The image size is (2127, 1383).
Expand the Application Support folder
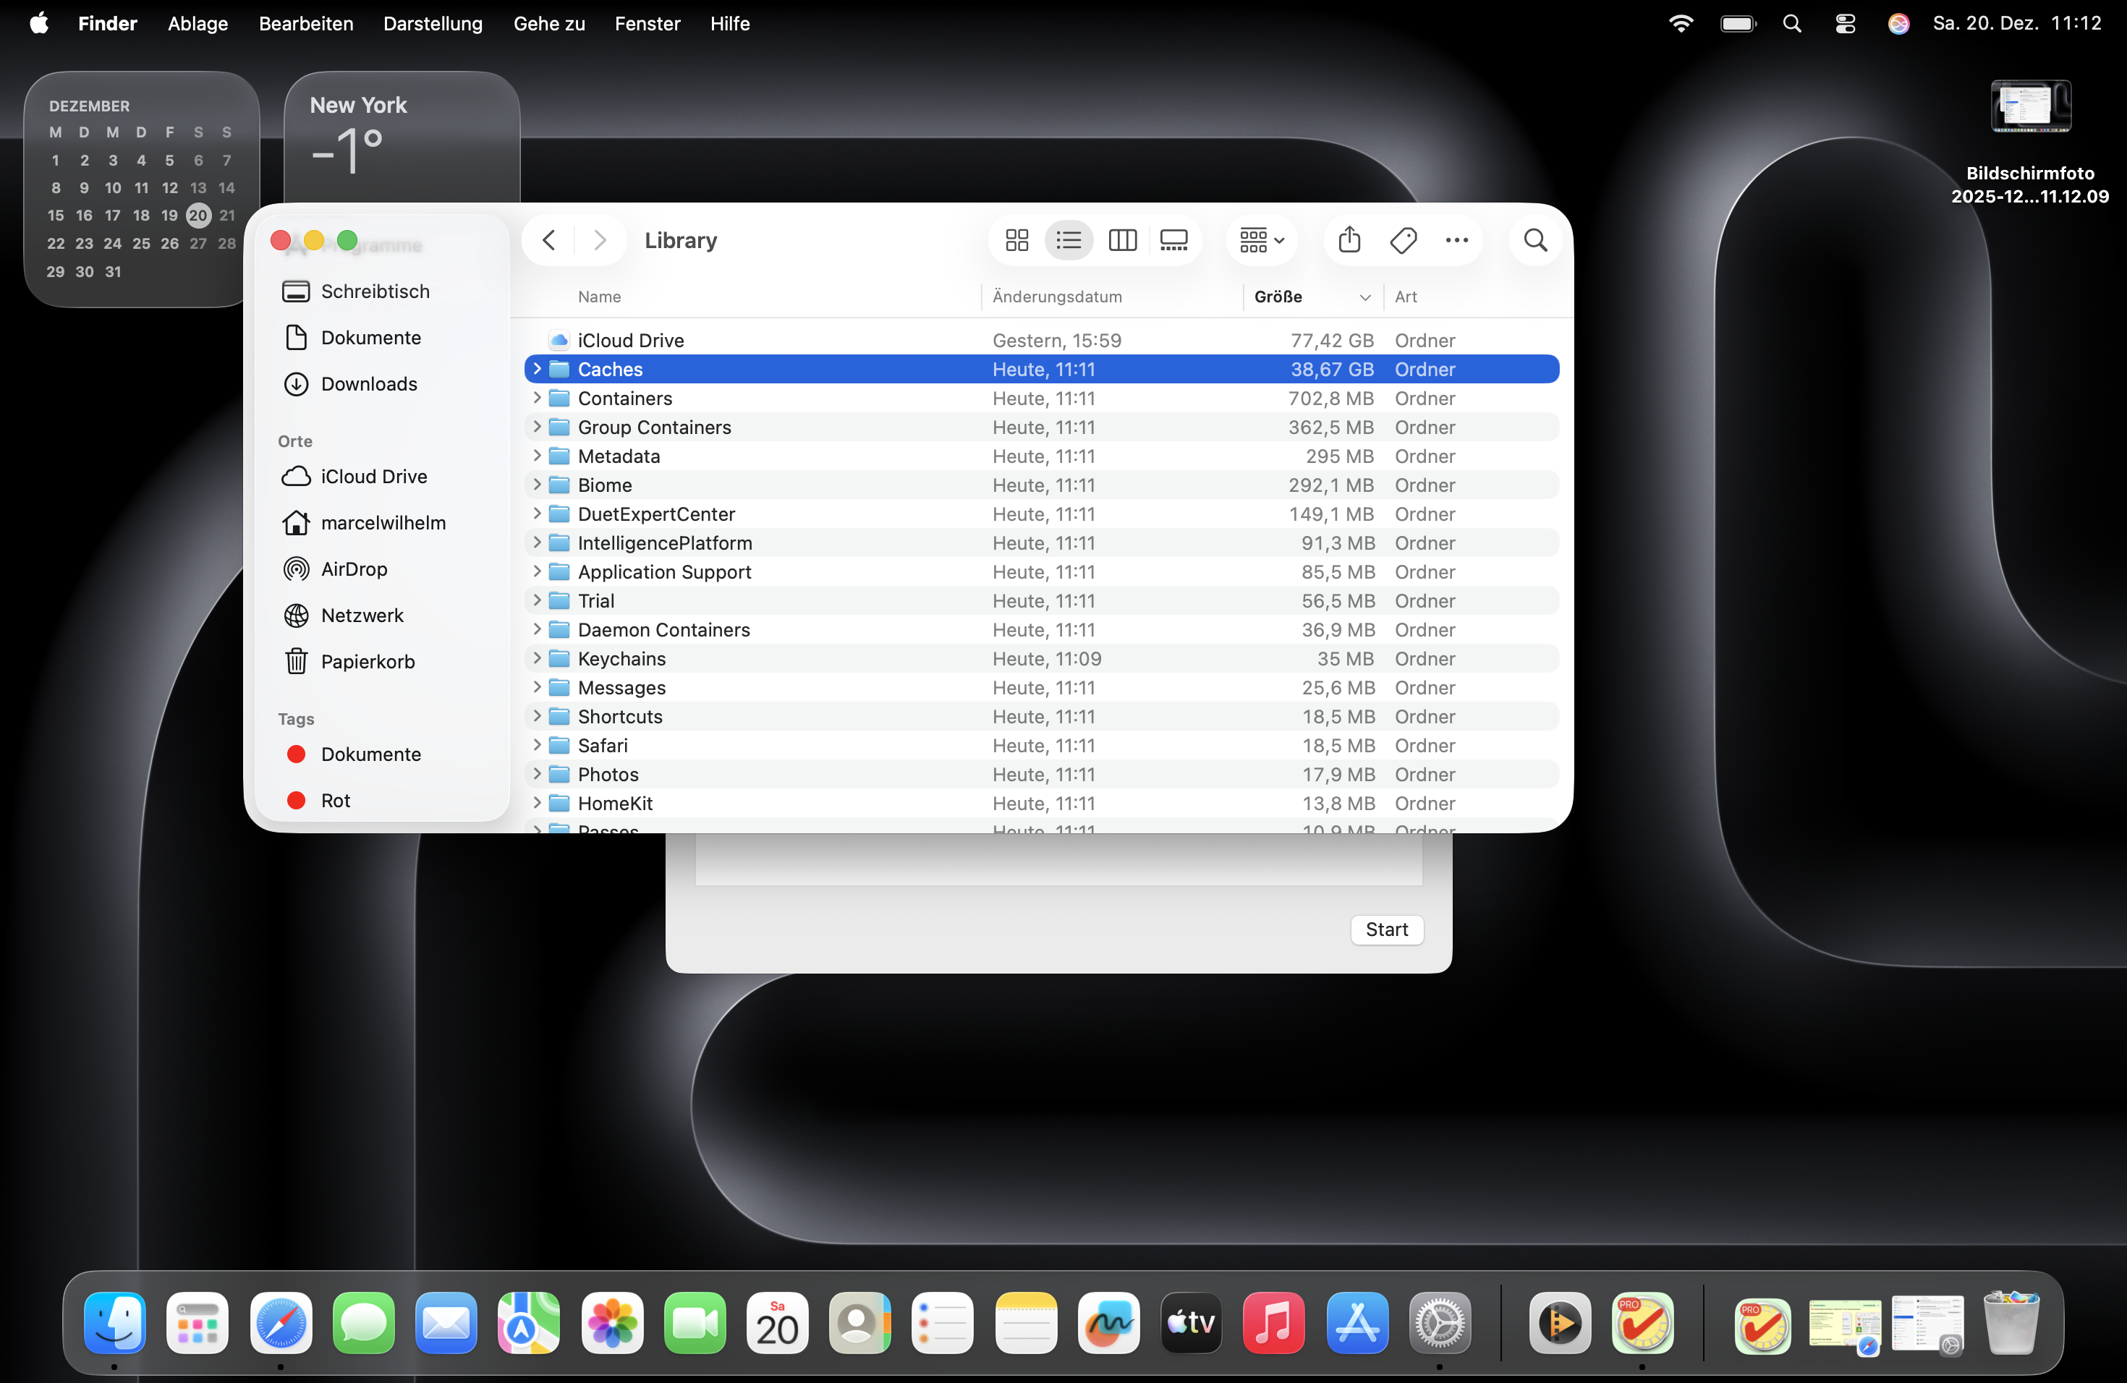pos(537,571)
